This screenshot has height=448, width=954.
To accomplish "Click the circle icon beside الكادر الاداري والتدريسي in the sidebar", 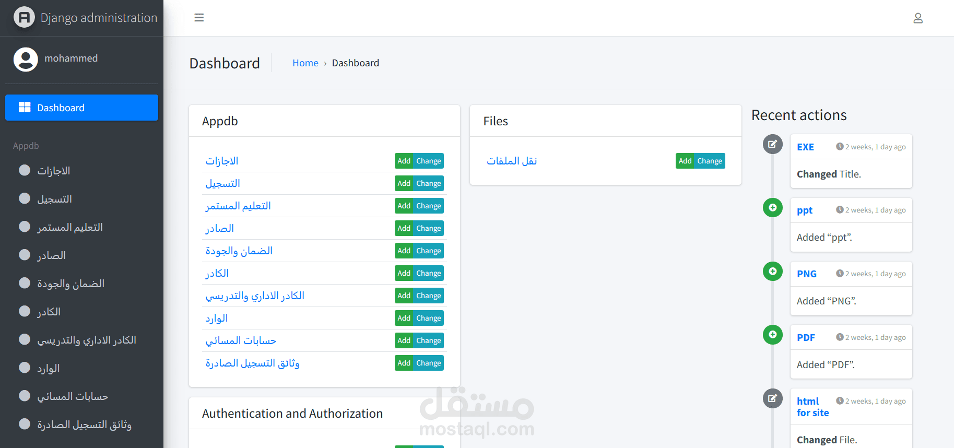I will (25, 339).
